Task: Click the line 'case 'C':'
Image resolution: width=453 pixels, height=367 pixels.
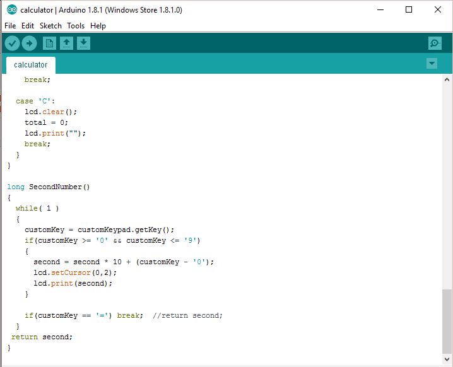Action: 35,101
